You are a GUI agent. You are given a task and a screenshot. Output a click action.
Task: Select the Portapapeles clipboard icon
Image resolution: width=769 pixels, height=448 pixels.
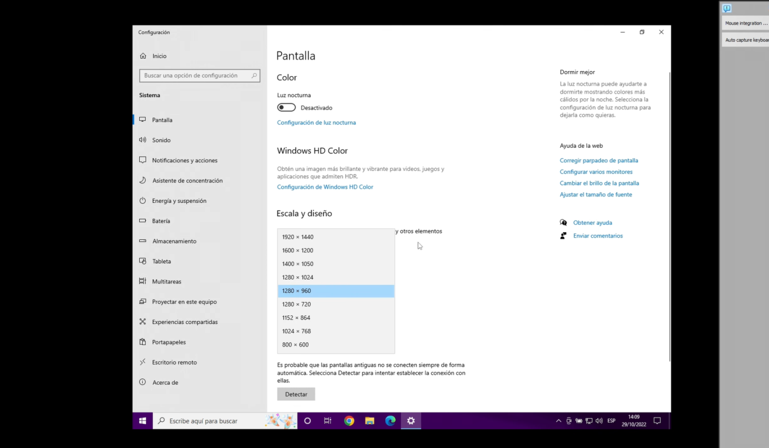pyautogui.click(x=143, y=342)
